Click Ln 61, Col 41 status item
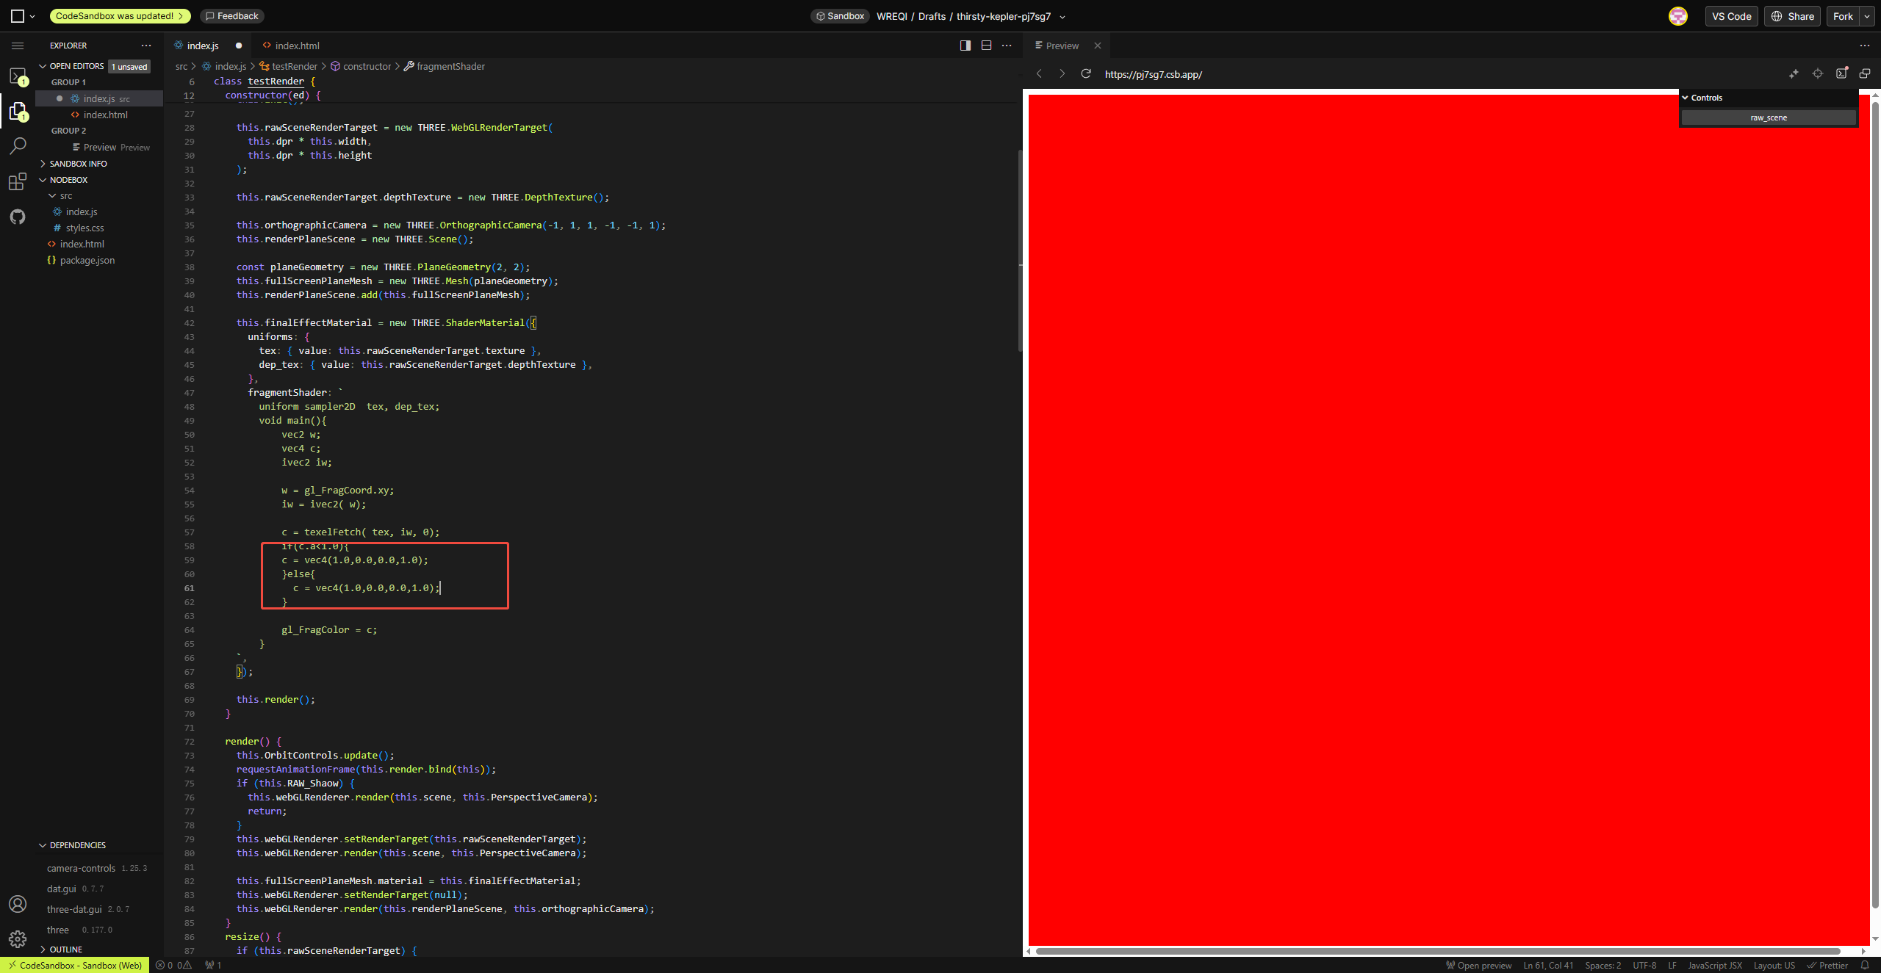This screenshot has height=973, width=1881. pyautogui.click(x=1548, y=966)
